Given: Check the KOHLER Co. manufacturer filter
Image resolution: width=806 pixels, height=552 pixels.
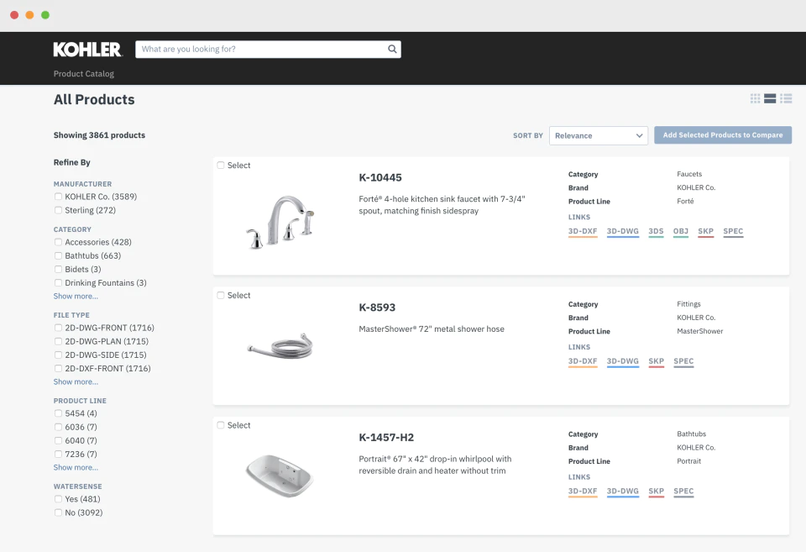Looking at the screenshot, I should pyautogui.click(x=58, y=197).
